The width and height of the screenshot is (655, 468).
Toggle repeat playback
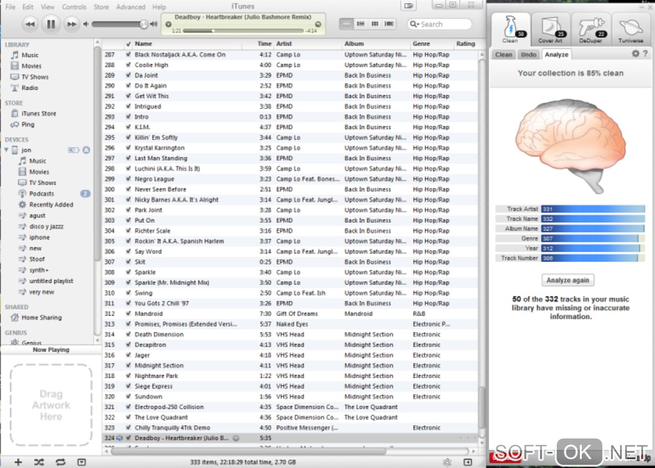coord(60,462)
